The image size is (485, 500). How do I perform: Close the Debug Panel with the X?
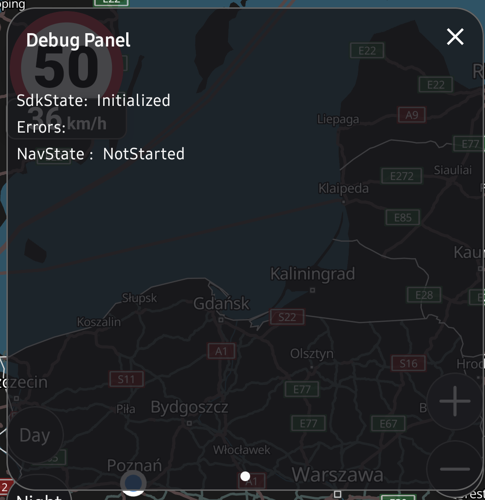(x=455, y=36)
